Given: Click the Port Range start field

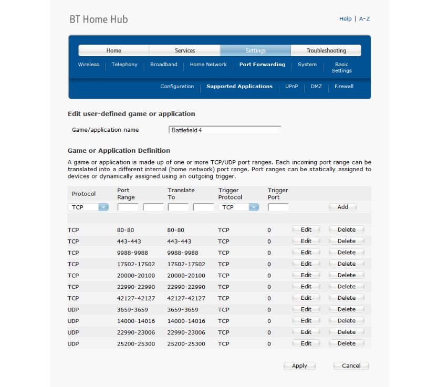Looking at the screenshot, I should [128, 207].
